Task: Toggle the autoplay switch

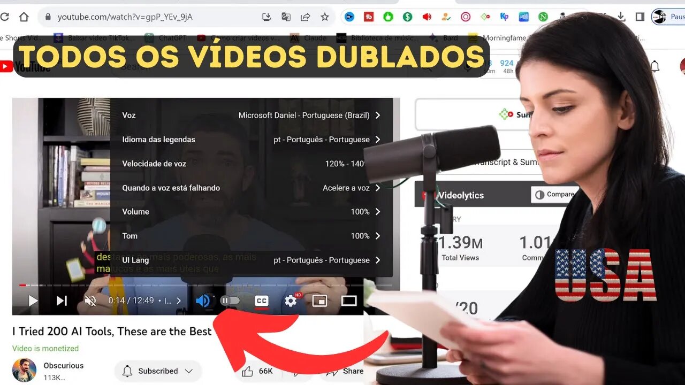Action: tap(230, 301)
